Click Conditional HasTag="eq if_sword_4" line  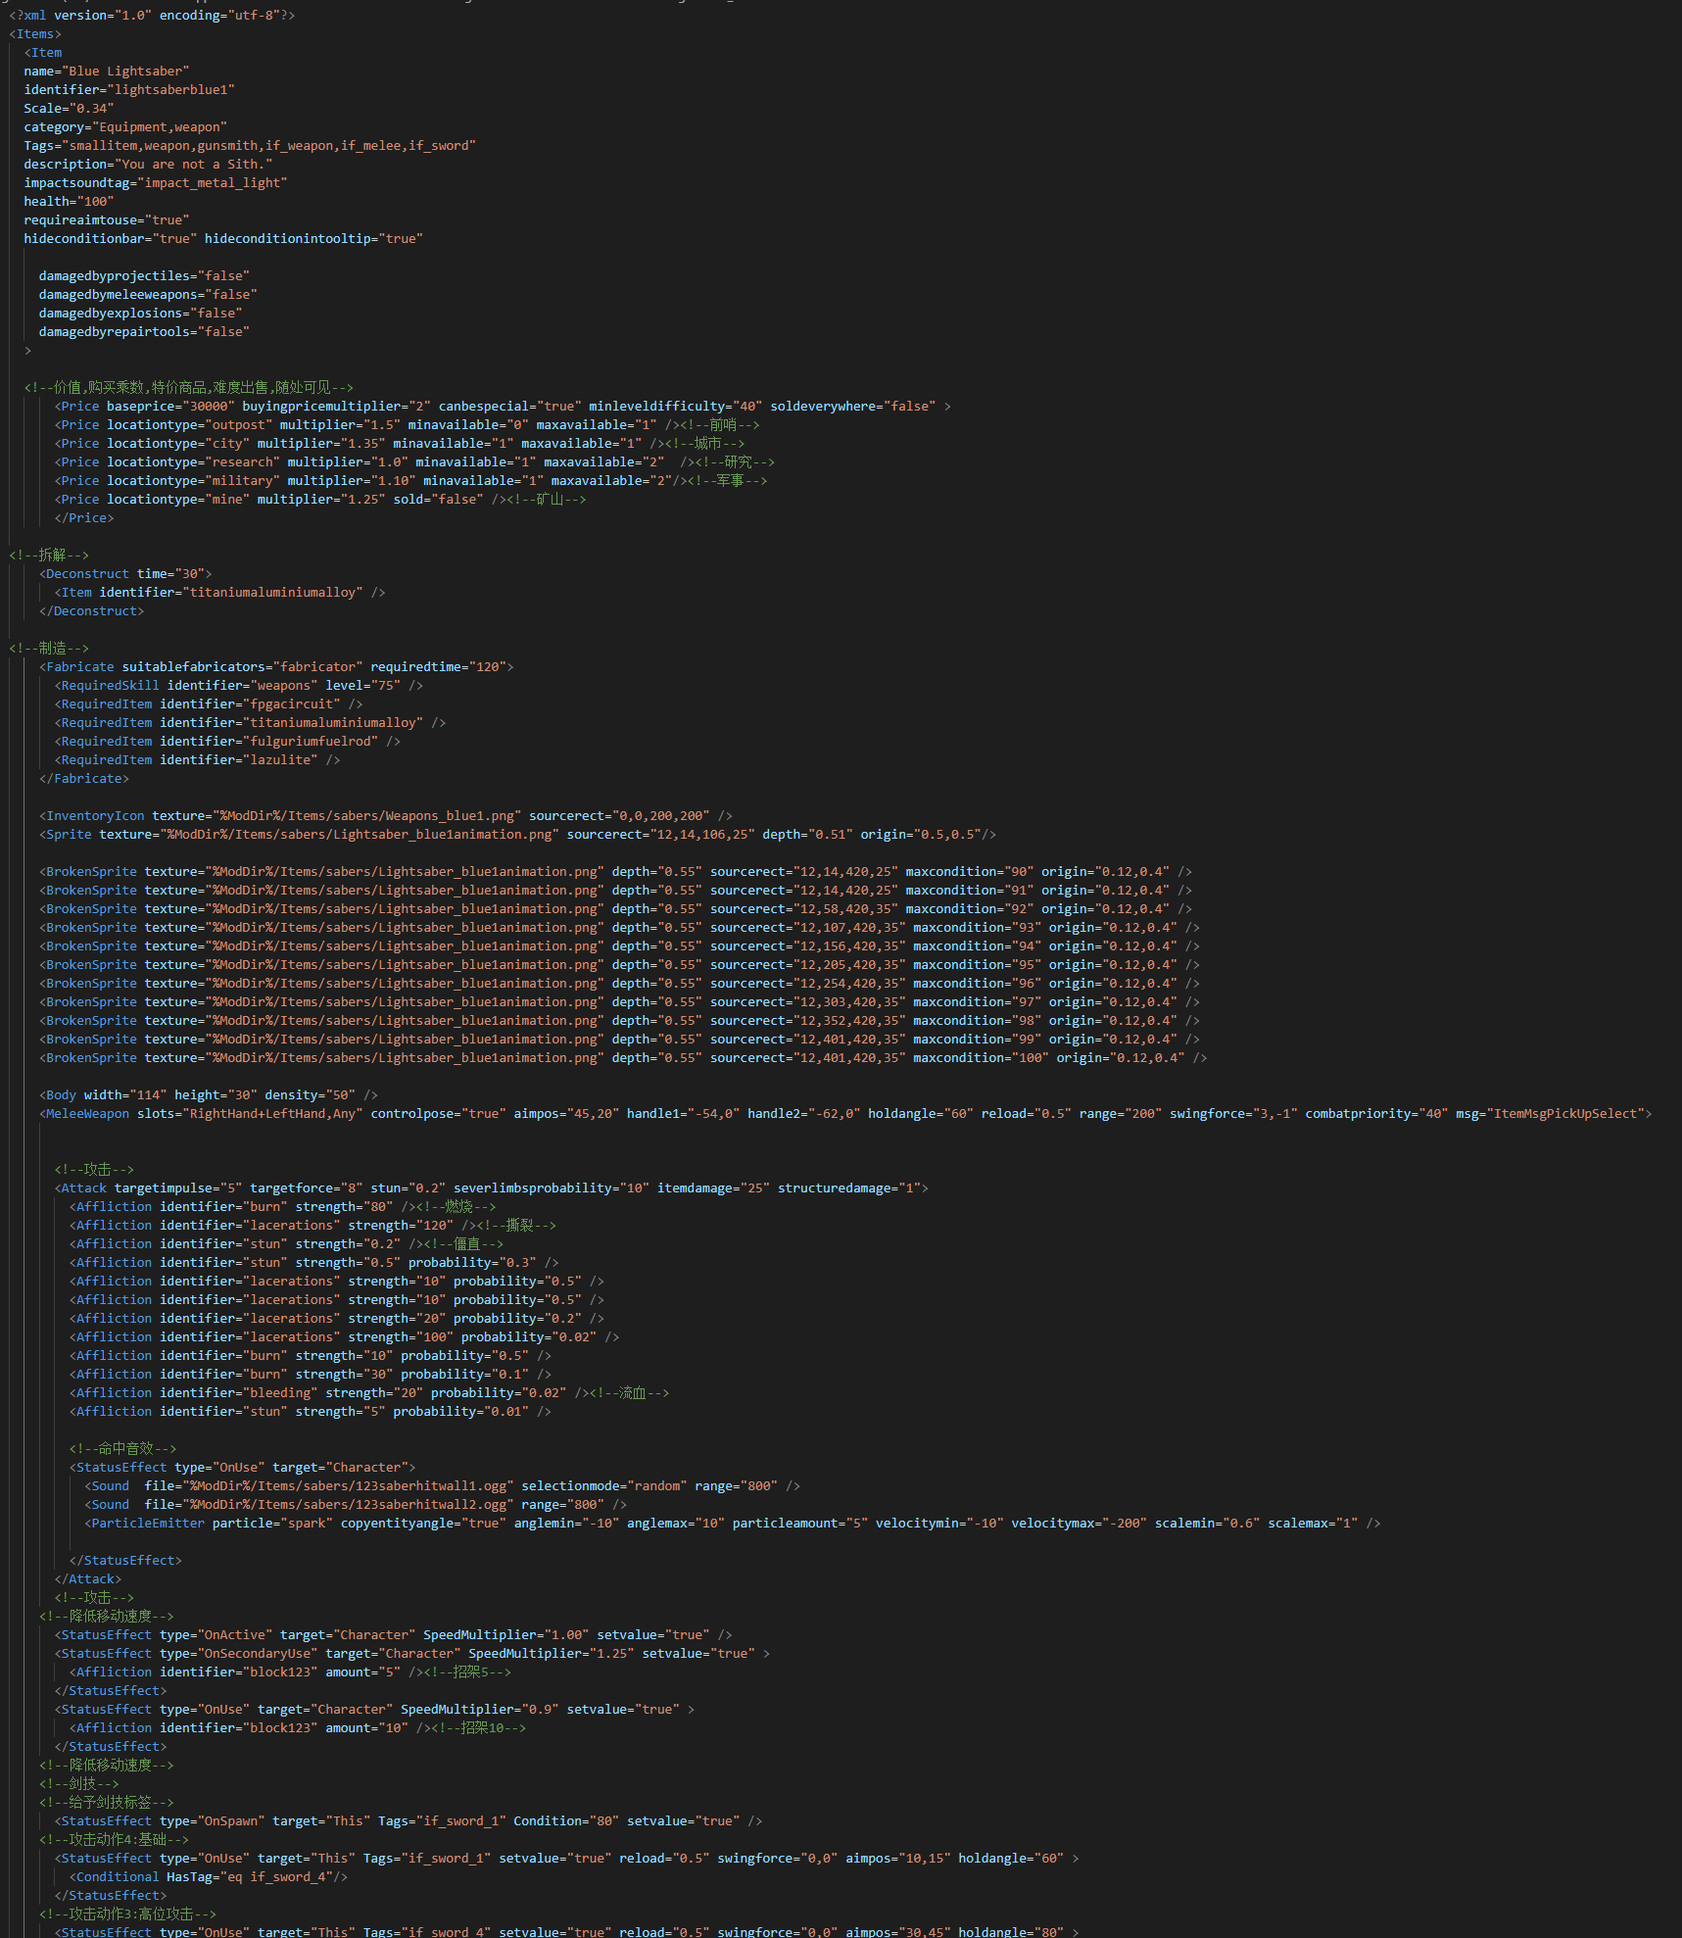click(x=209, y=1877)
